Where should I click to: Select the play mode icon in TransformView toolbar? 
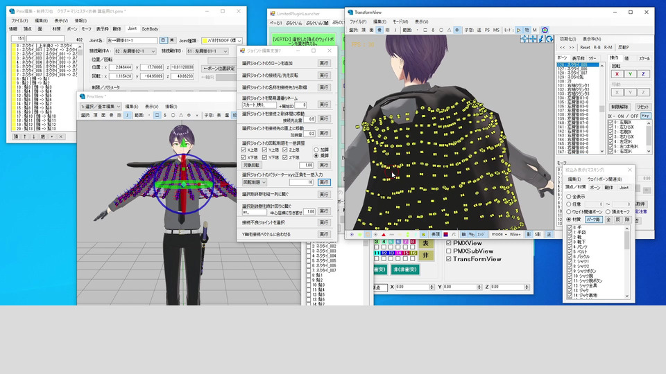(519, 30)
